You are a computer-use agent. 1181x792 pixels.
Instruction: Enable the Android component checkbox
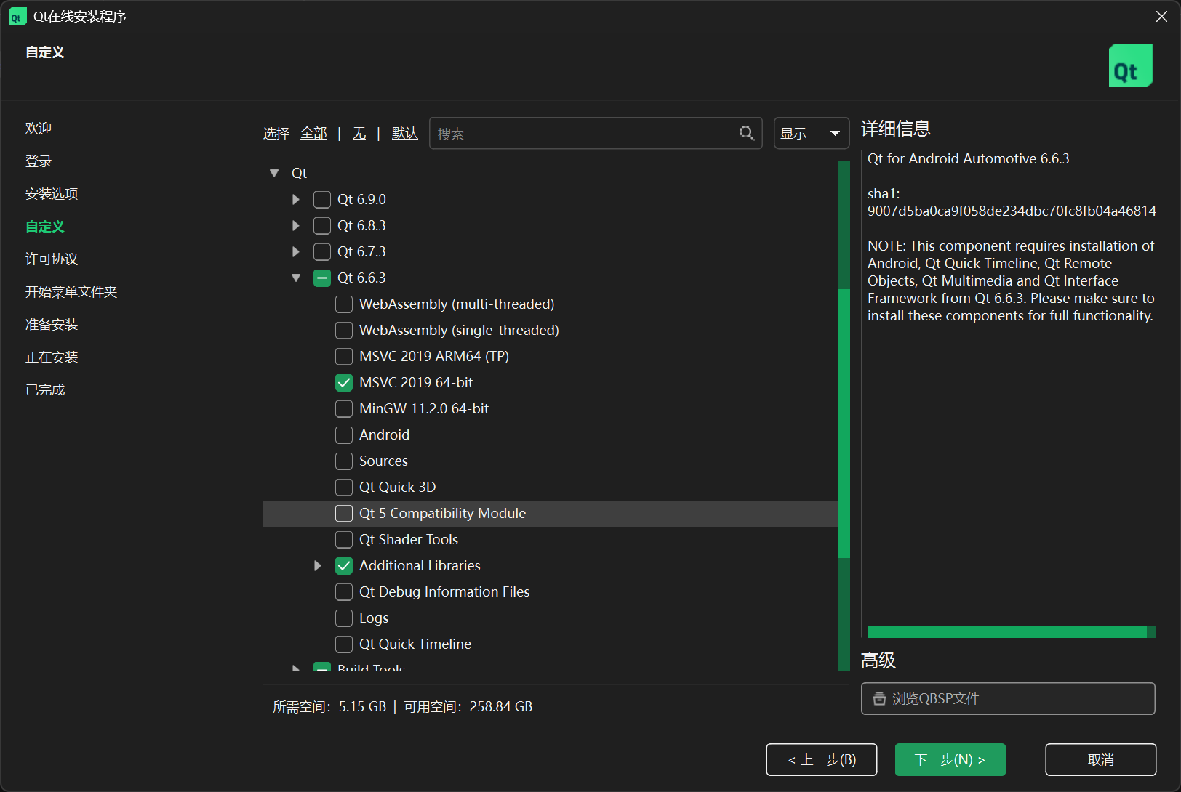click(344, 435)
